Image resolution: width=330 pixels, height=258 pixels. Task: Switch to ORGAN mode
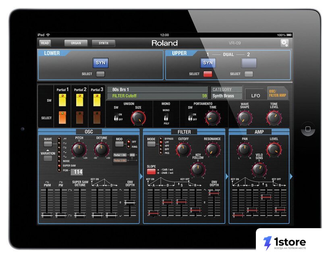point(76,43)
